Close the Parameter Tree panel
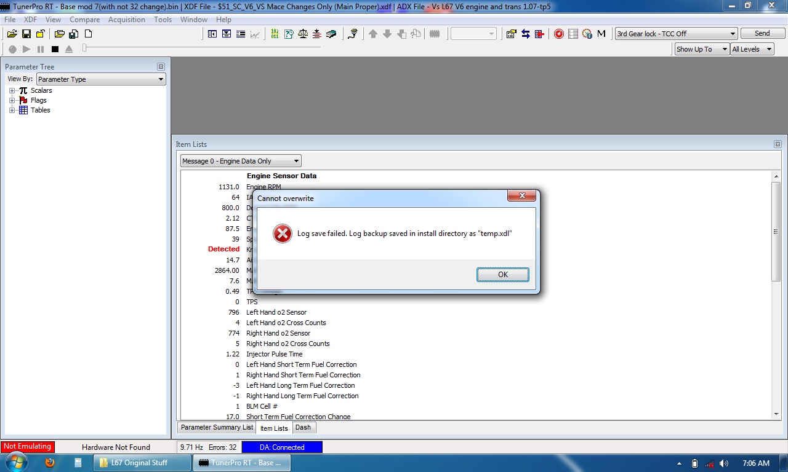 pyautogui.click(x=161, y=66)
